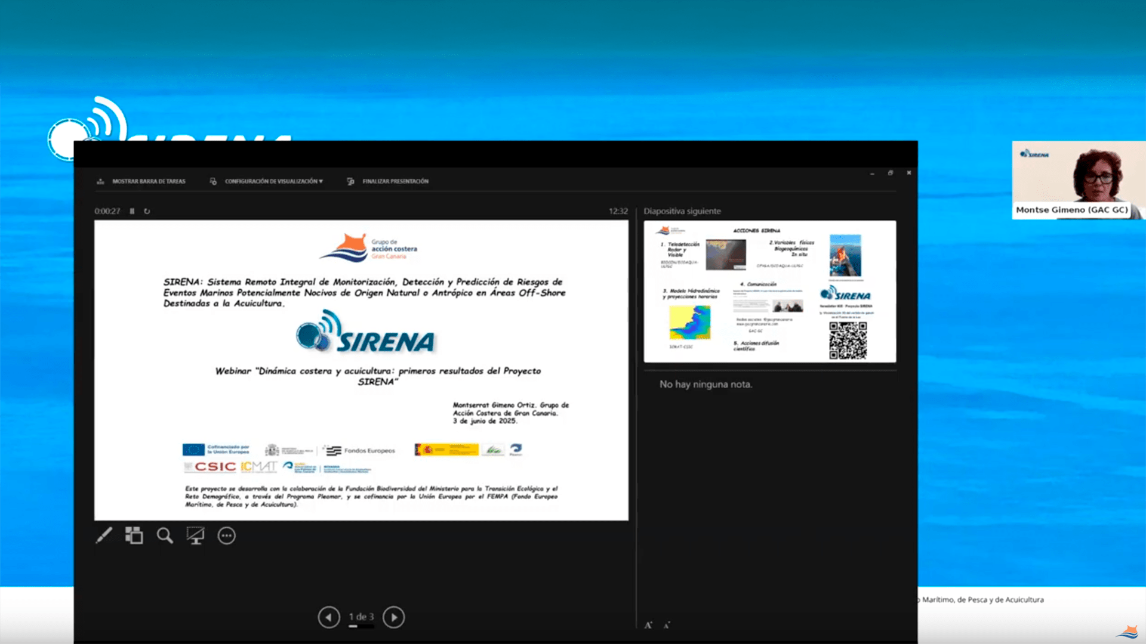Open more slide show options ellipsis

226,535
